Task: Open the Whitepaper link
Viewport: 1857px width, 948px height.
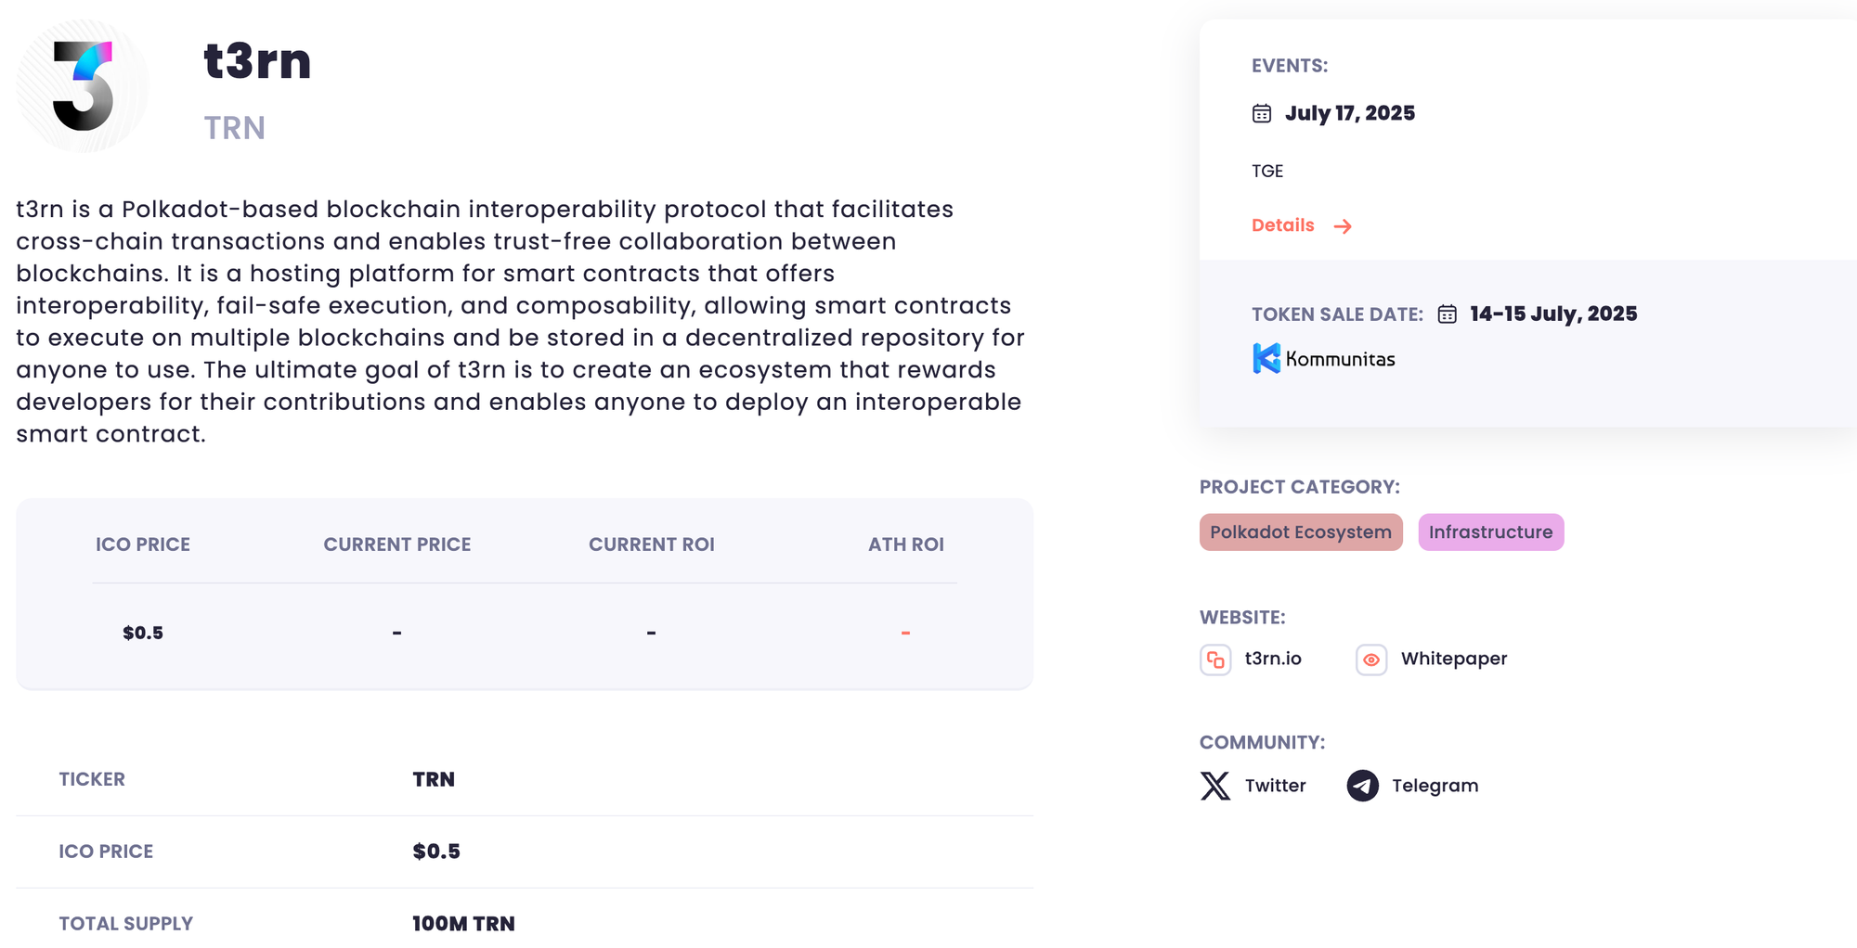Action: tap(1454, 659)
